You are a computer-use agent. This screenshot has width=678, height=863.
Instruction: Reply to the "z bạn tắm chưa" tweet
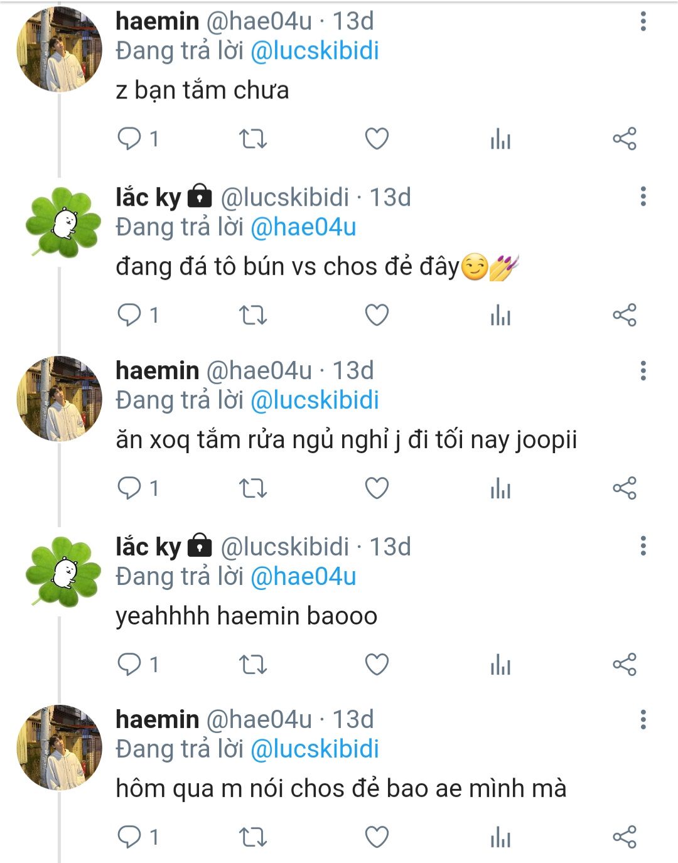click(x=130, y=139)
